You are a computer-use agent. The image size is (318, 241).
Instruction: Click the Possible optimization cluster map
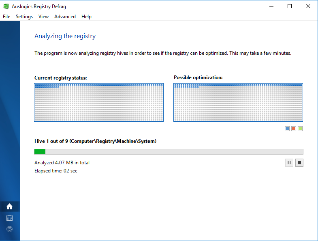coord(238,103)
